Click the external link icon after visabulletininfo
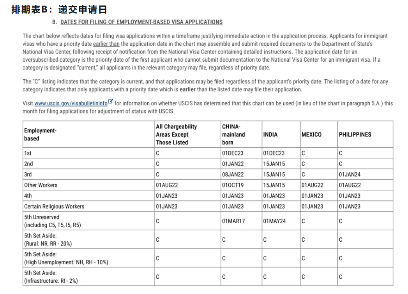 click(x=110, y=102)
